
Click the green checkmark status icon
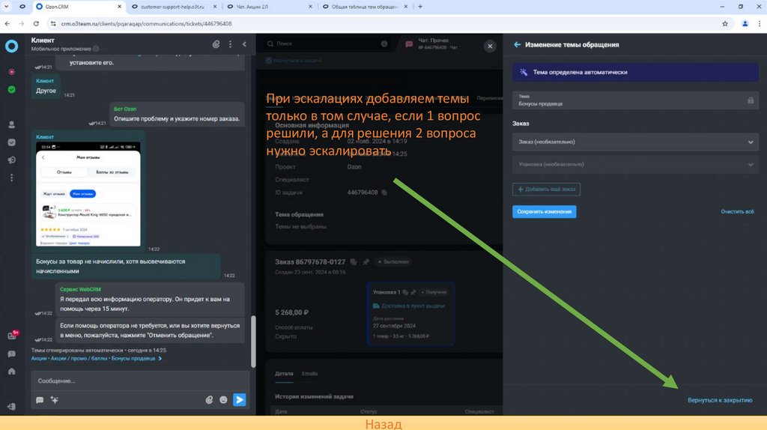coord(11,90)
